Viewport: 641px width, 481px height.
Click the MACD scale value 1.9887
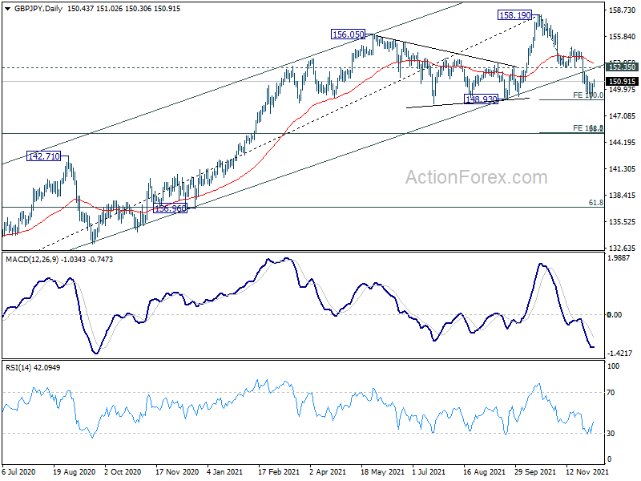619,258
